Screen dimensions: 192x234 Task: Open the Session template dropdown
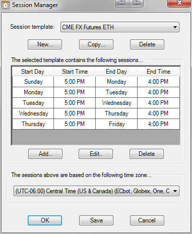click(x=120, y=27)
